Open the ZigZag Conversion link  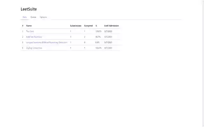pos(34,48)
